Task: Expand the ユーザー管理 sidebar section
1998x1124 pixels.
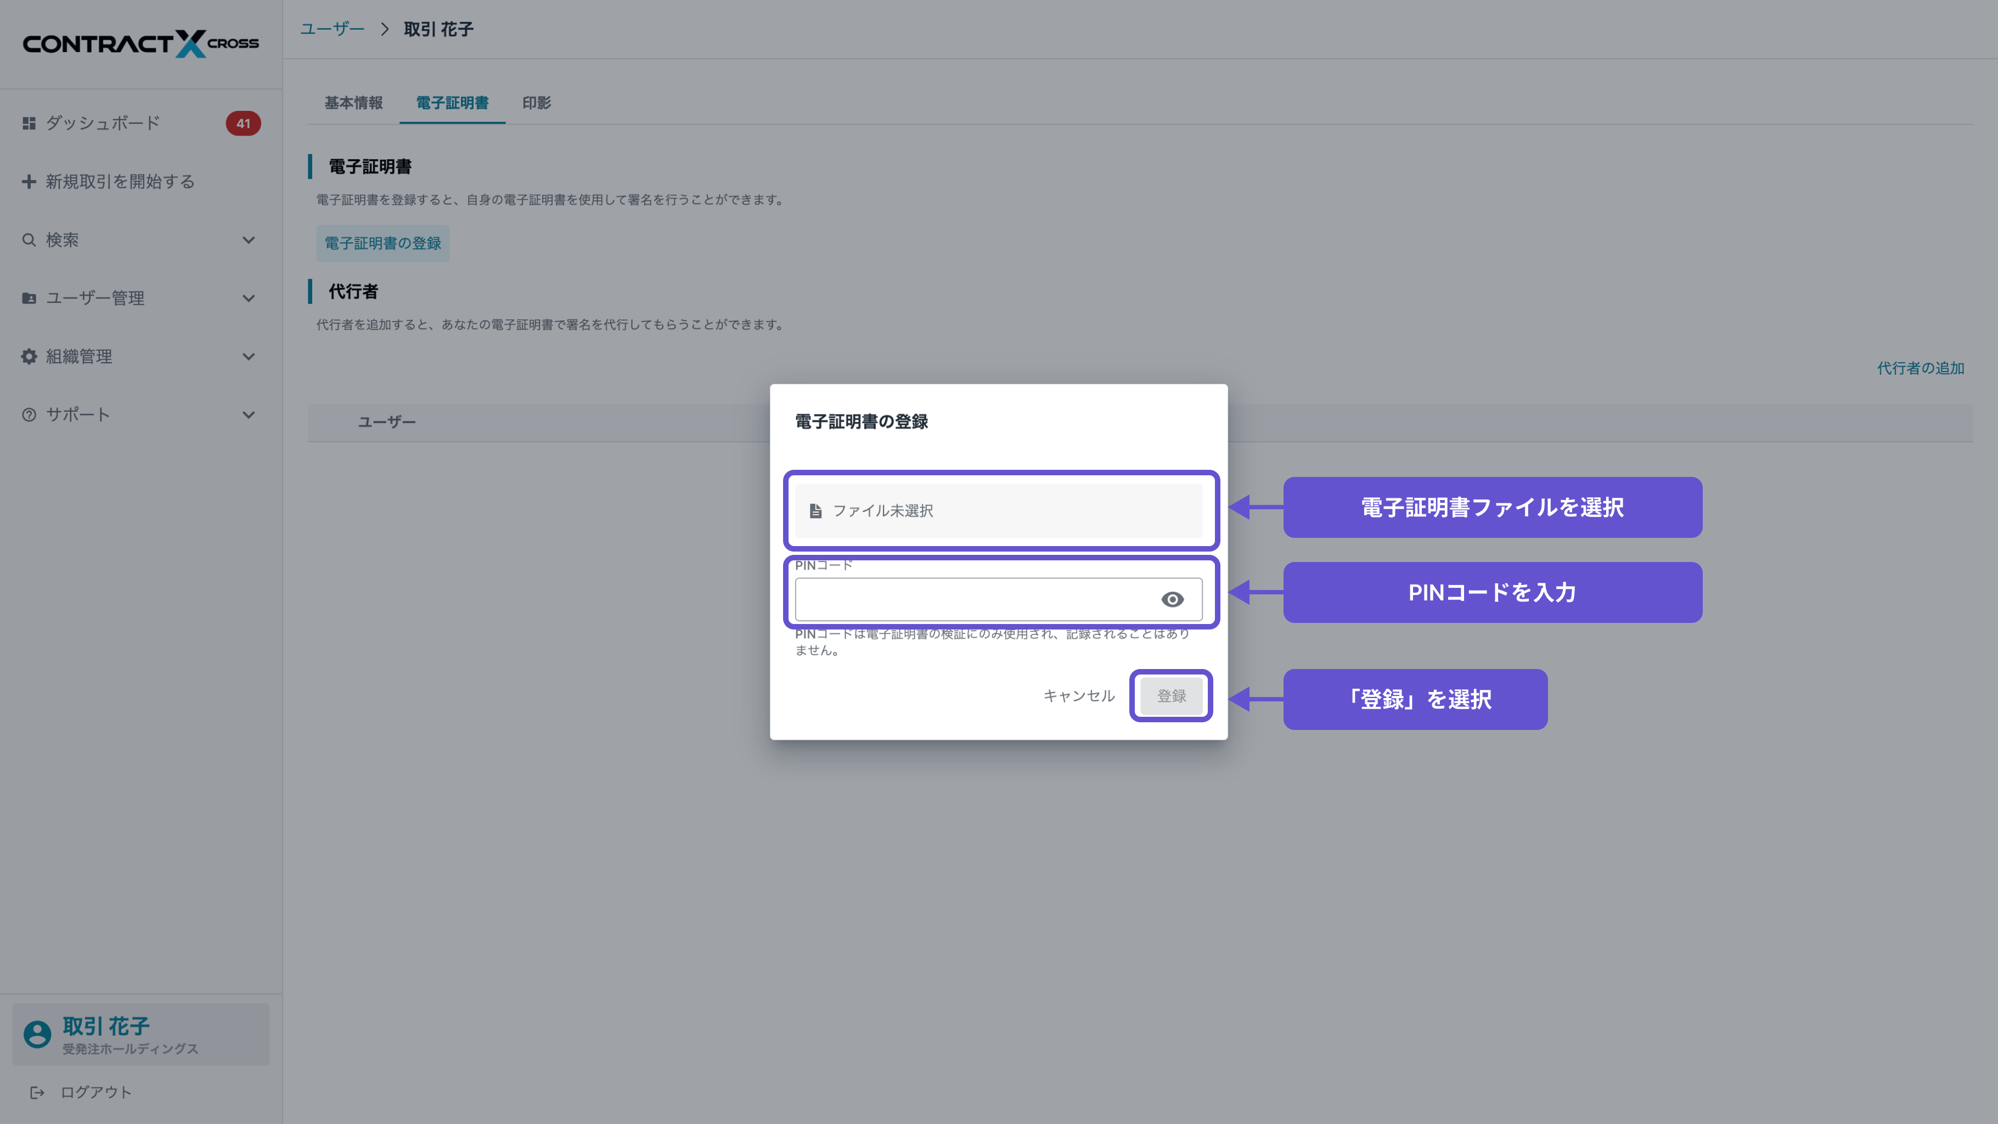Action: 248,298
